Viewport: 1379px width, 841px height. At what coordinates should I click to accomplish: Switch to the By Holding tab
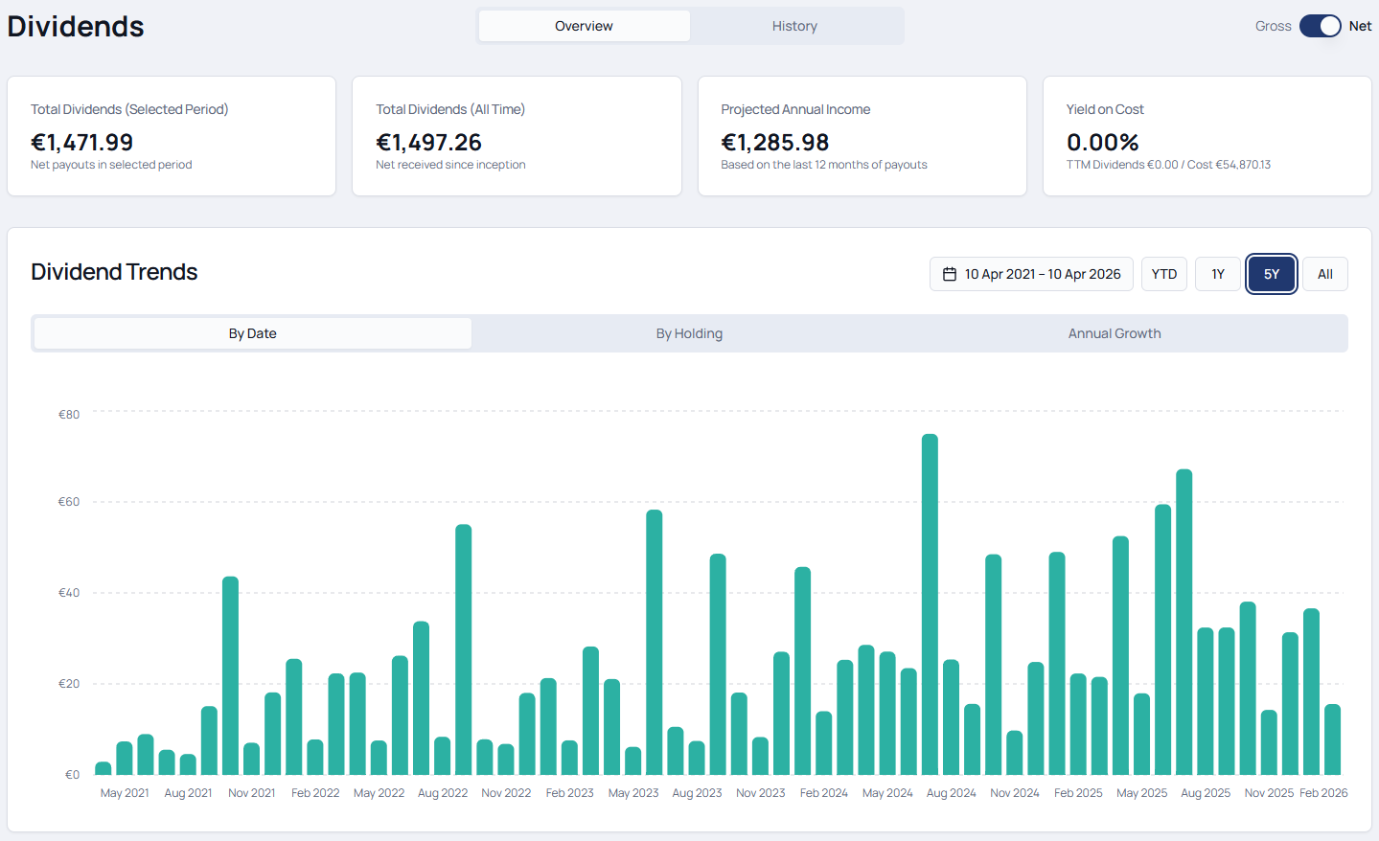(x=689, y=333)
